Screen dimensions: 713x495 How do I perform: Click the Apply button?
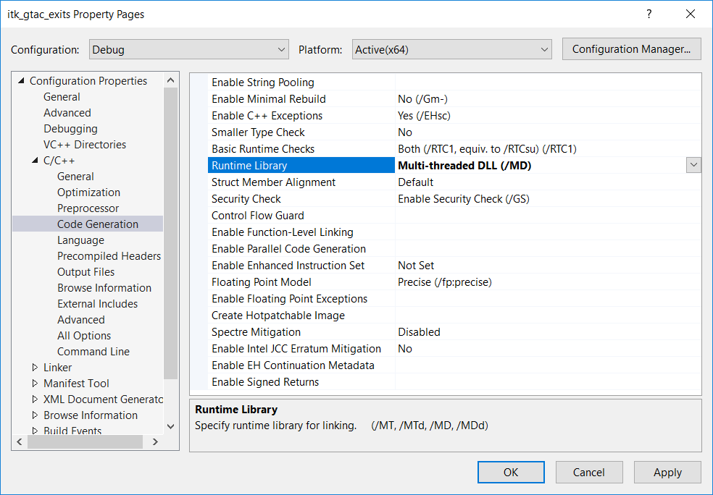(667, 473)
